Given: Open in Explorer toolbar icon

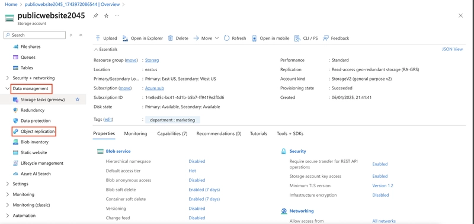Looking at the screenshot, I should pyautogui.click(x=125, y=38).
